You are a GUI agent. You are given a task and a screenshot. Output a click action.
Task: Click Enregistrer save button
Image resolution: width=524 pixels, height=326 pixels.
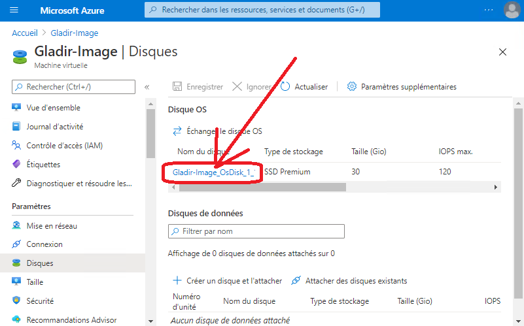(198, 87)
